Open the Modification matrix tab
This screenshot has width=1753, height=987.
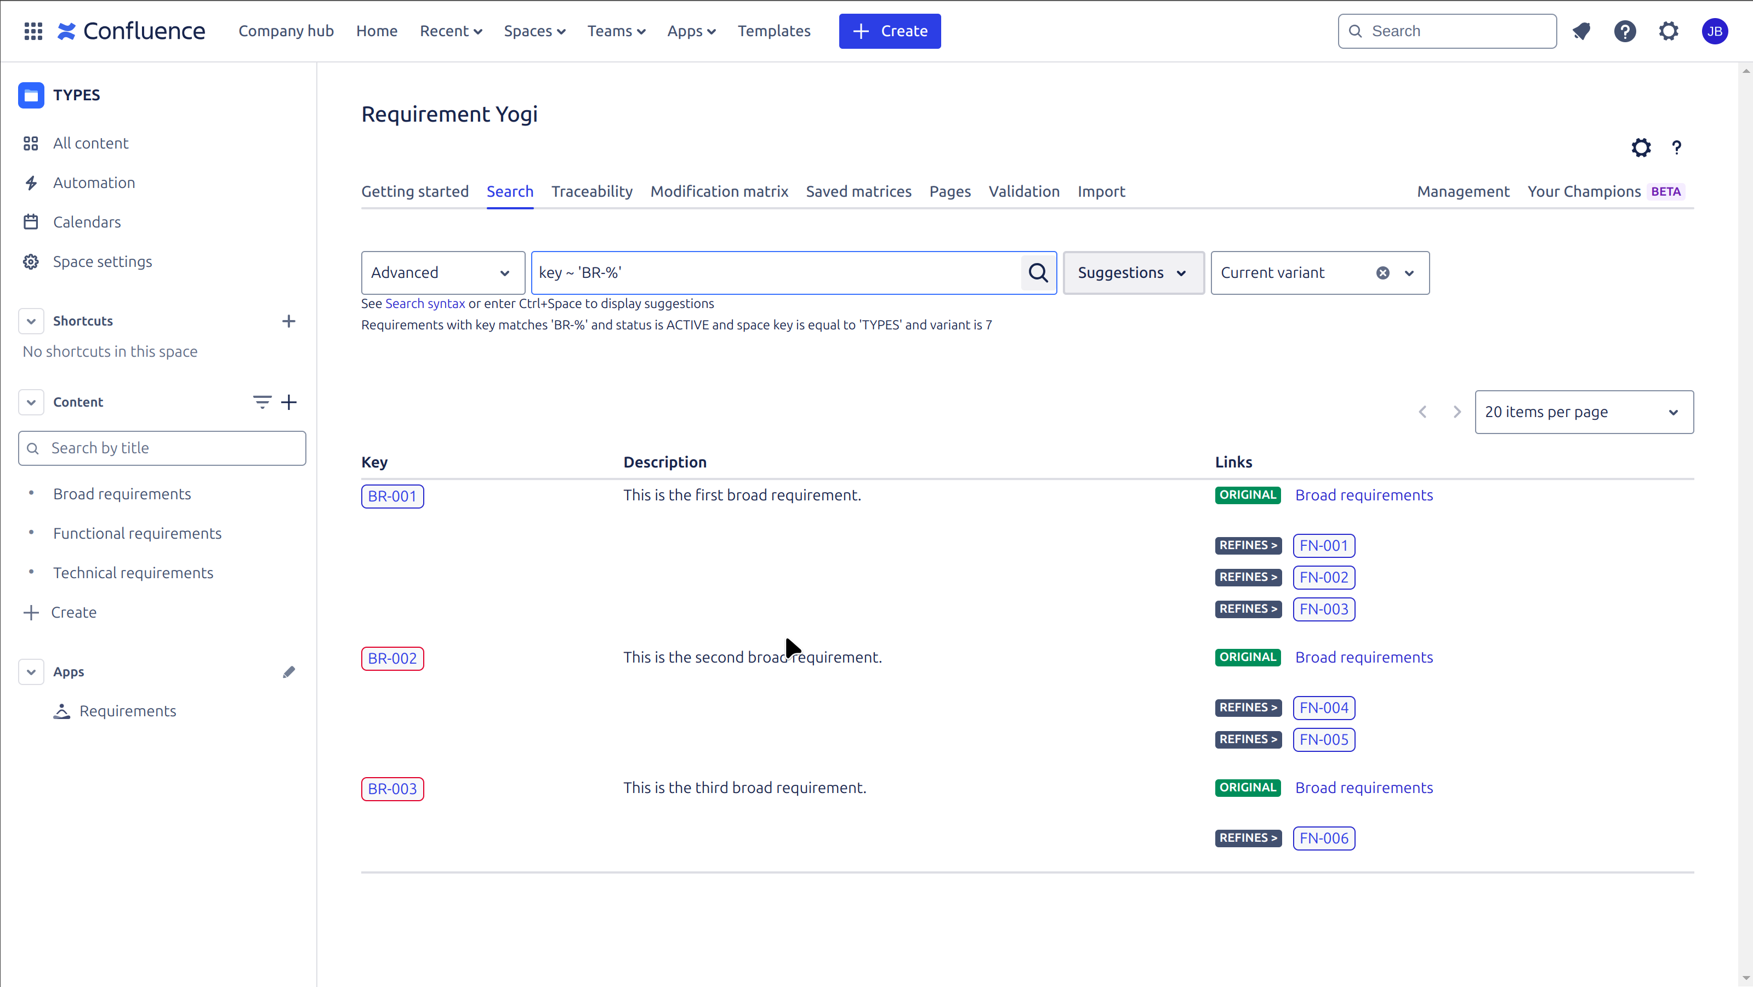[x=719, y=192]
